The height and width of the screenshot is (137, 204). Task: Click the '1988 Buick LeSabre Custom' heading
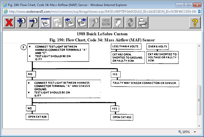102,34
